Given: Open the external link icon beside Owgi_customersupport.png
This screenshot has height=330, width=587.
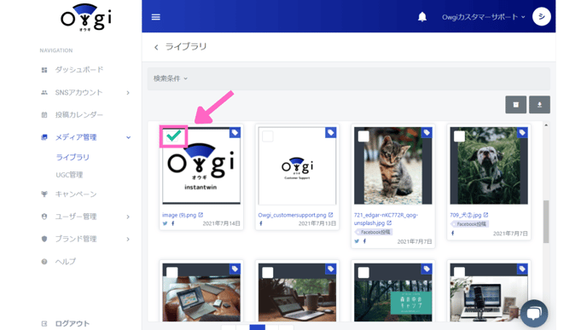Looking at the screenshot, I should pos(330,215).
